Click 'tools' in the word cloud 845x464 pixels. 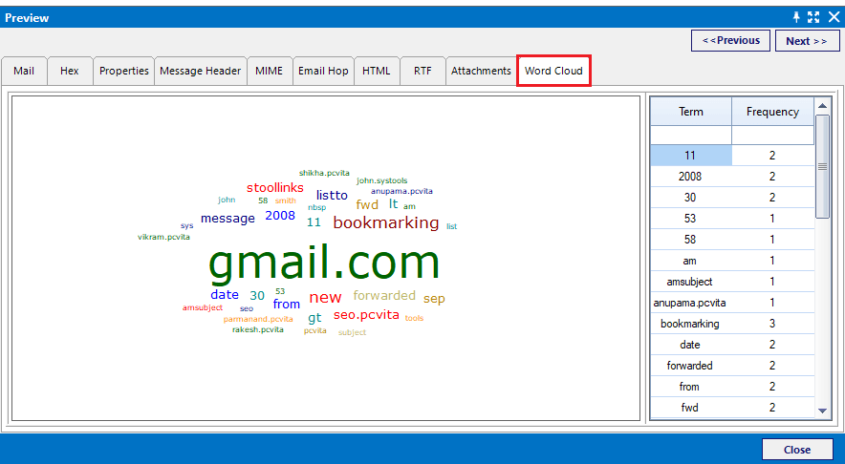click(414, 318)
